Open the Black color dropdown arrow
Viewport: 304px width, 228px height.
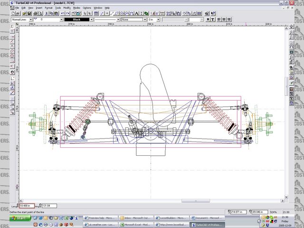pyautogui.click(x=91, y=19)
